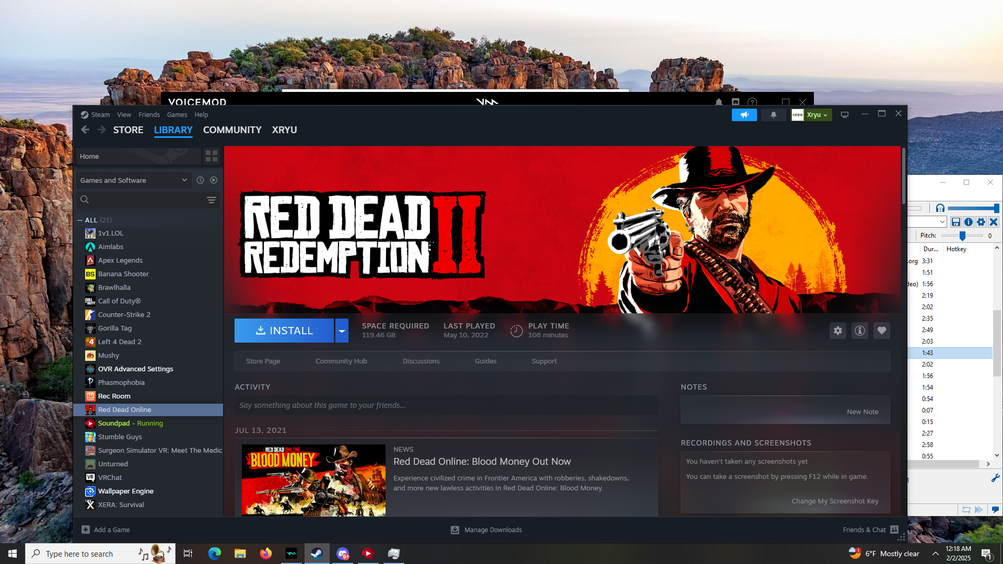Open Steam announcements megaphone icon
This screenshot has width=1003, height=564.
point(744,115)
